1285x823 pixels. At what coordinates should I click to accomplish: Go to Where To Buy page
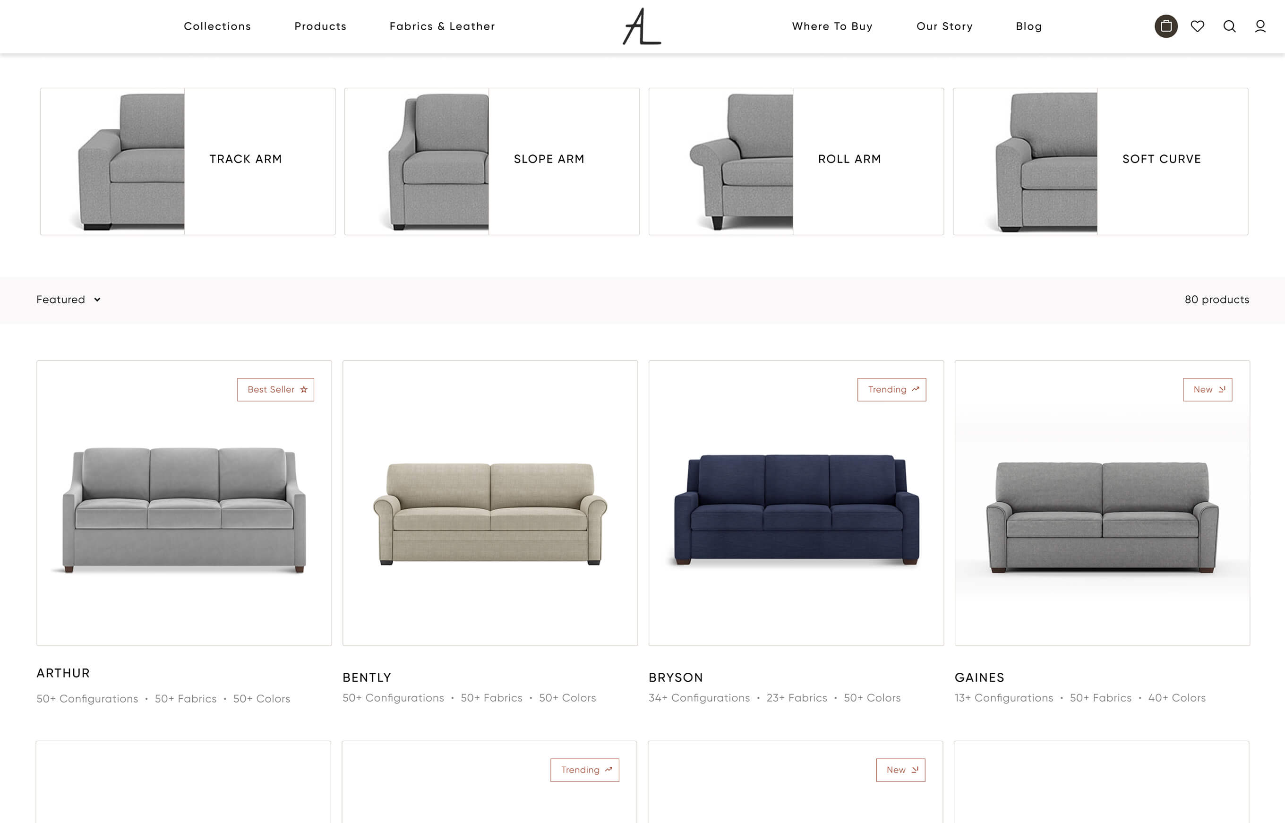(832, 26)
